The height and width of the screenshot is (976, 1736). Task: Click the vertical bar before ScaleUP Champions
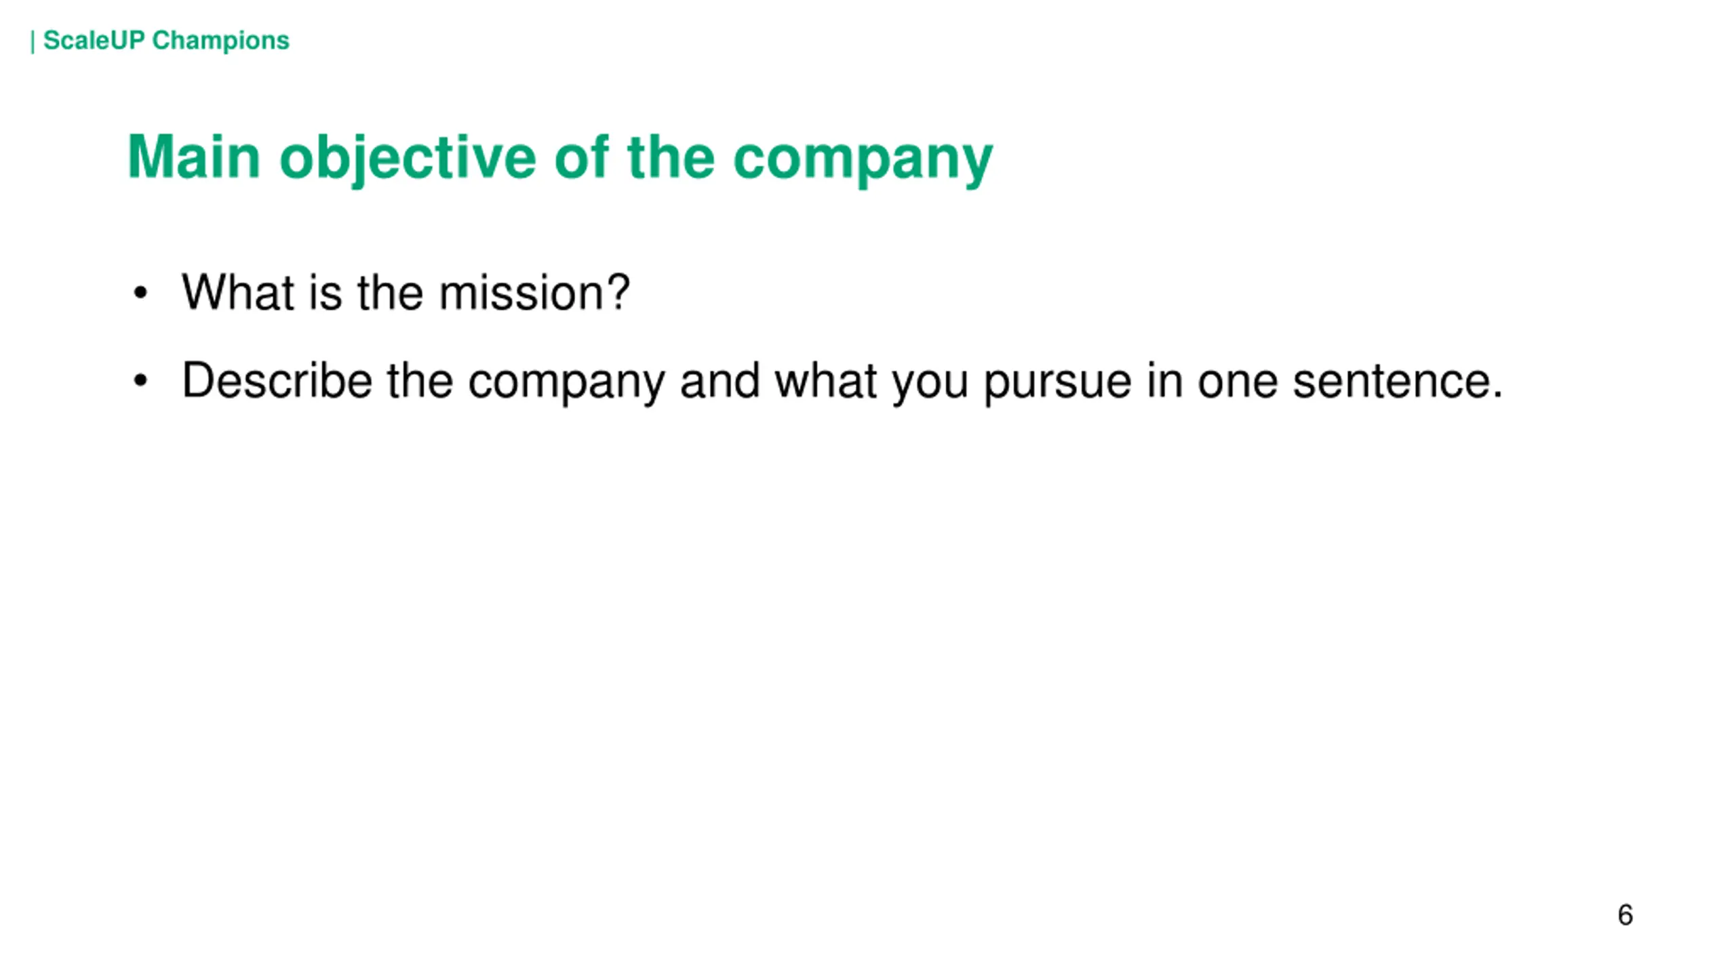coord(33,42)
